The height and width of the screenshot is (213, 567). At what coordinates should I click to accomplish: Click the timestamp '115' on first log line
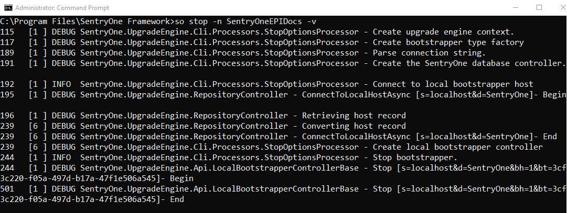point(7,32)
